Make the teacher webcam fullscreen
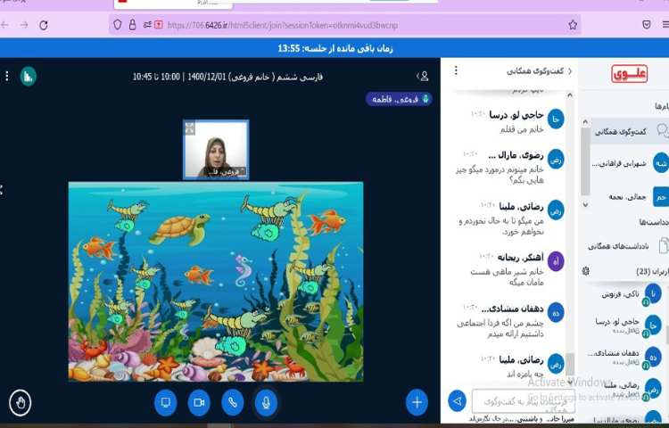This screenshot has width=669, height=428. pos(190,128)
